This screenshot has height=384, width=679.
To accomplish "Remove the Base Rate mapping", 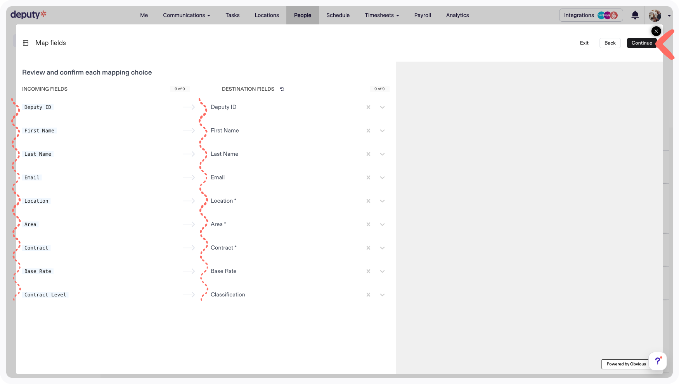I will point(368,272).
